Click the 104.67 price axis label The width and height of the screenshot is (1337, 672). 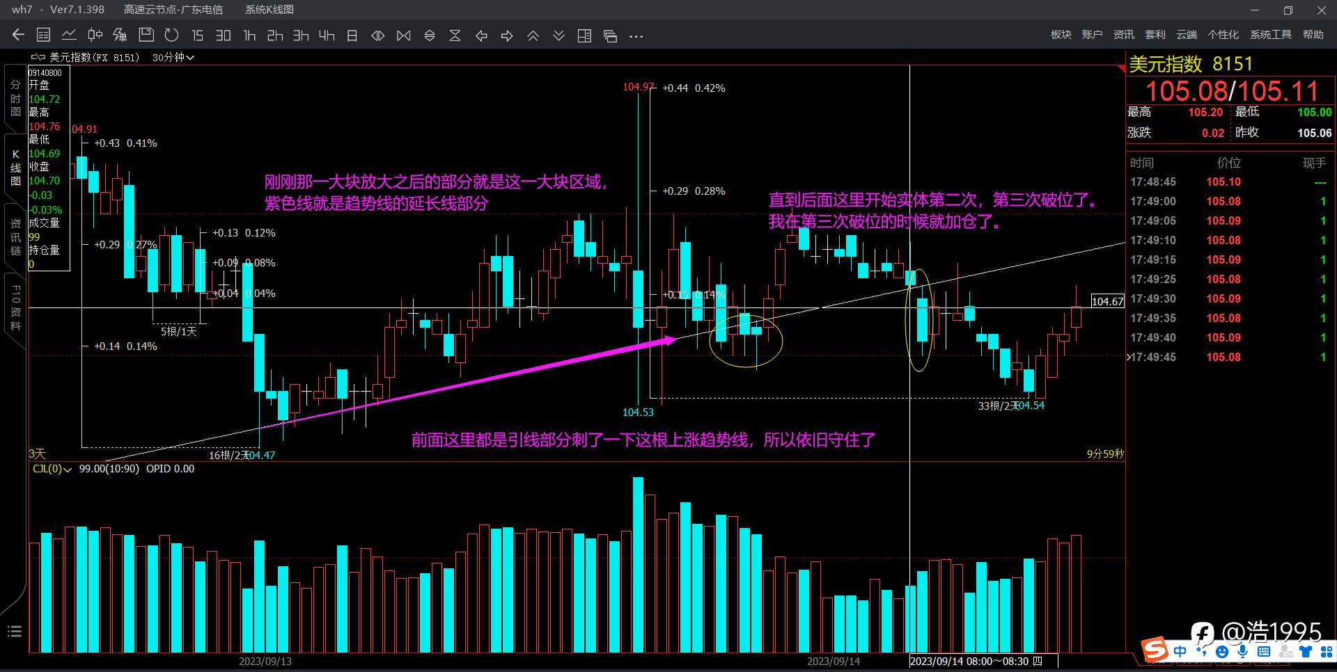(1107, 301)
